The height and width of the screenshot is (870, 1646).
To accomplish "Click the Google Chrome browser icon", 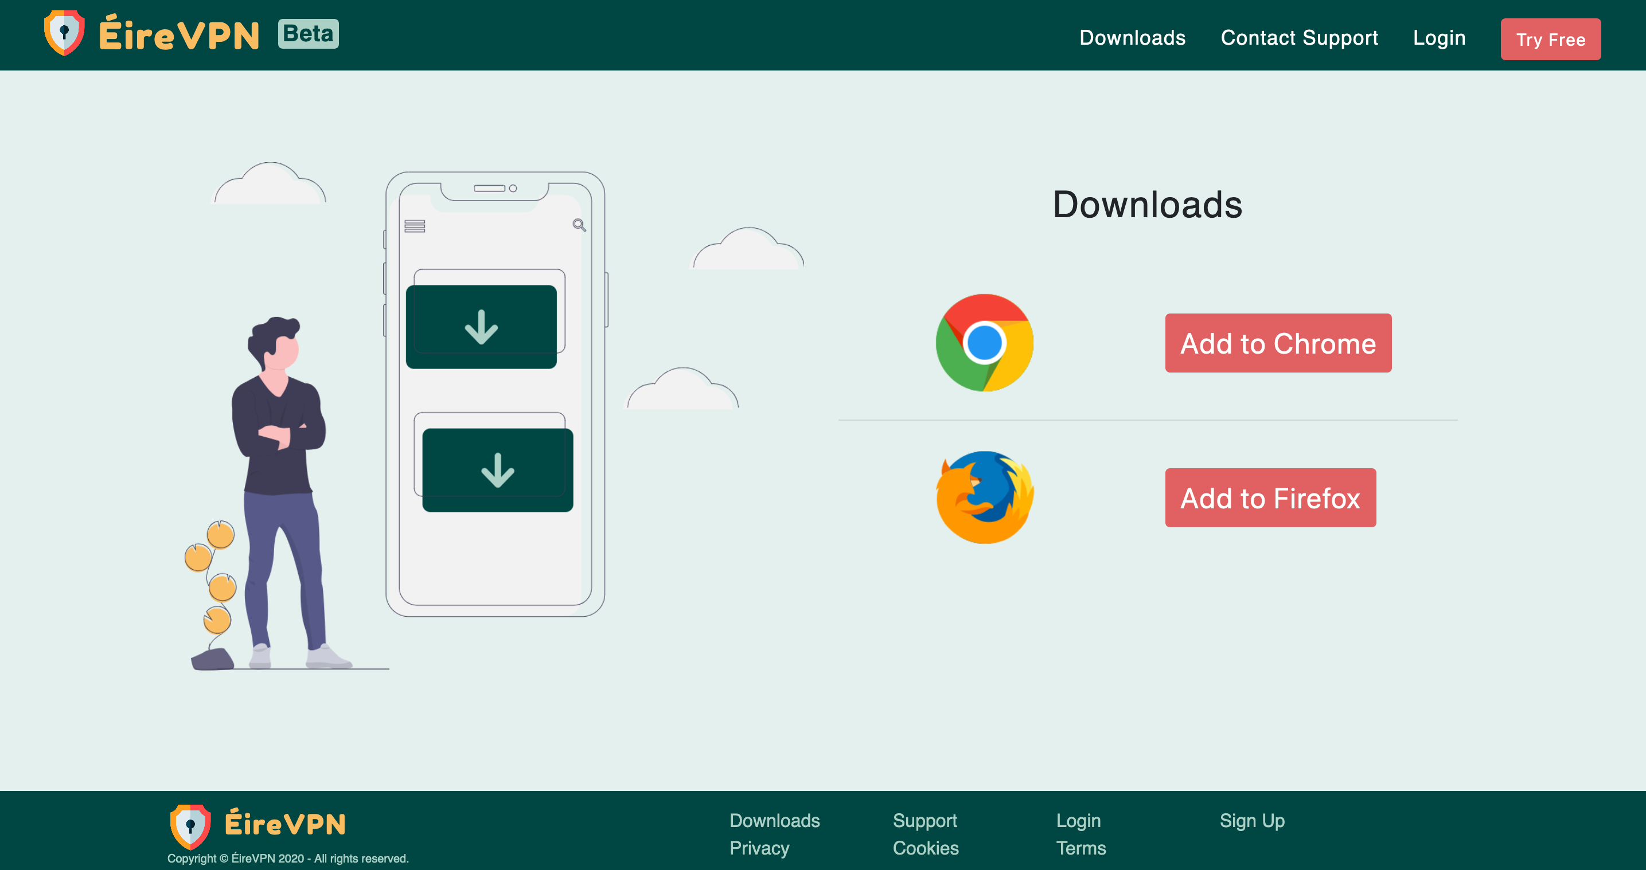I will click(x=984, y=343).
